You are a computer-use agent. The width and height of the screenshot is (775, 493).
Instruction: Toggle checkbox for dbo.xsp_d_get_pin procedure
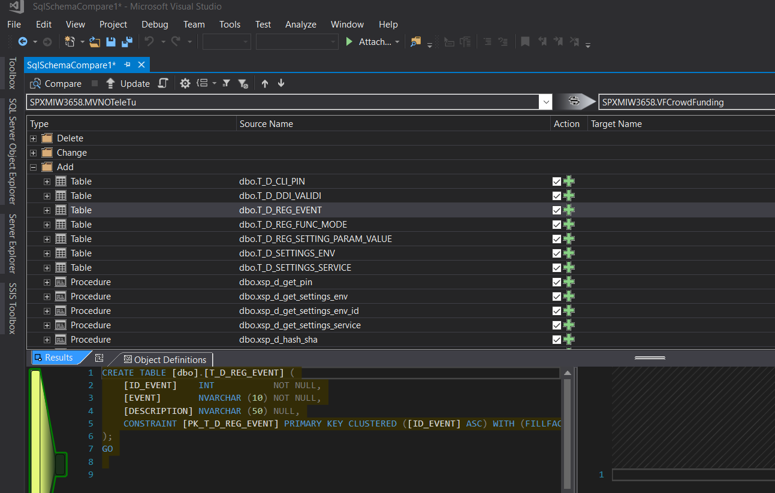[x=557, y=282]
